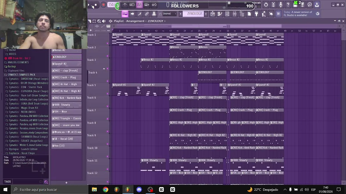This screenshot has width=346, height=194.
Task: Open help with the question mark icon
Action: (x=288, y=5)
